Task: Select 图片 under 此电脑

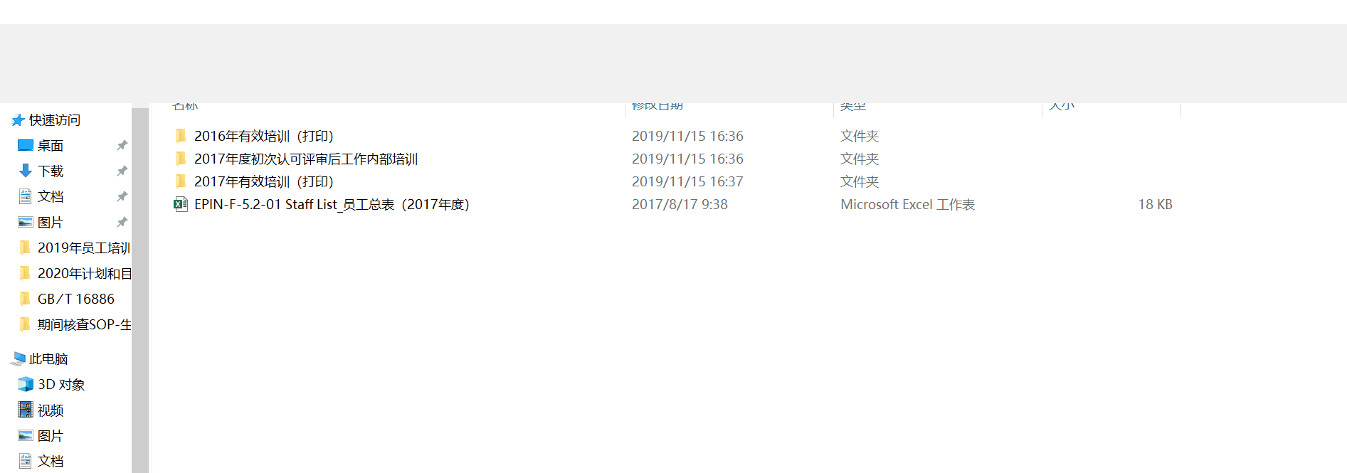Action: click(x=51, y=435)
